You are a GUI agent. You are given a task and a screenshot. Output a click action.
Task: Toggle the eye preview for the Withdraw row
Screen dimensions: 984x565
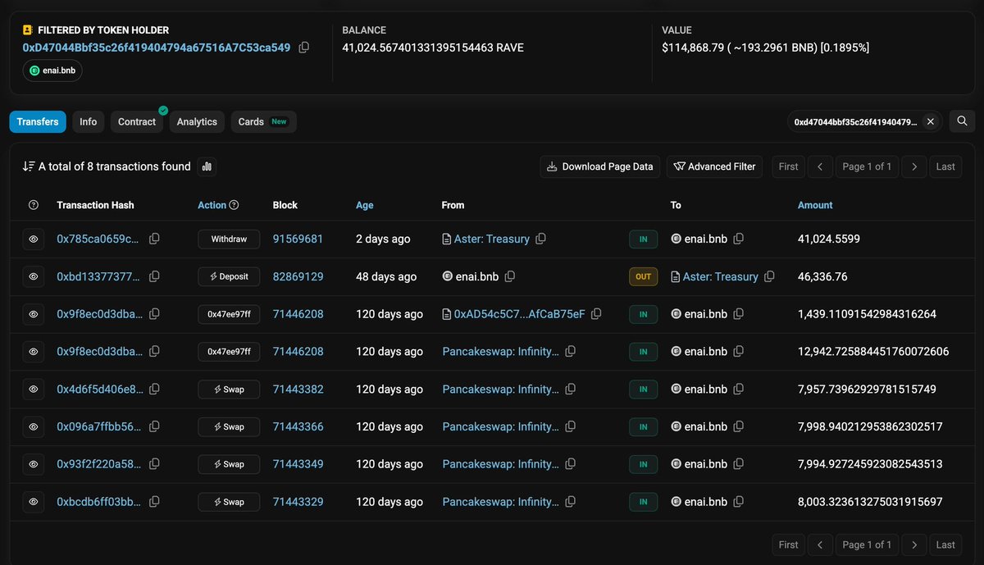(34, 239)
